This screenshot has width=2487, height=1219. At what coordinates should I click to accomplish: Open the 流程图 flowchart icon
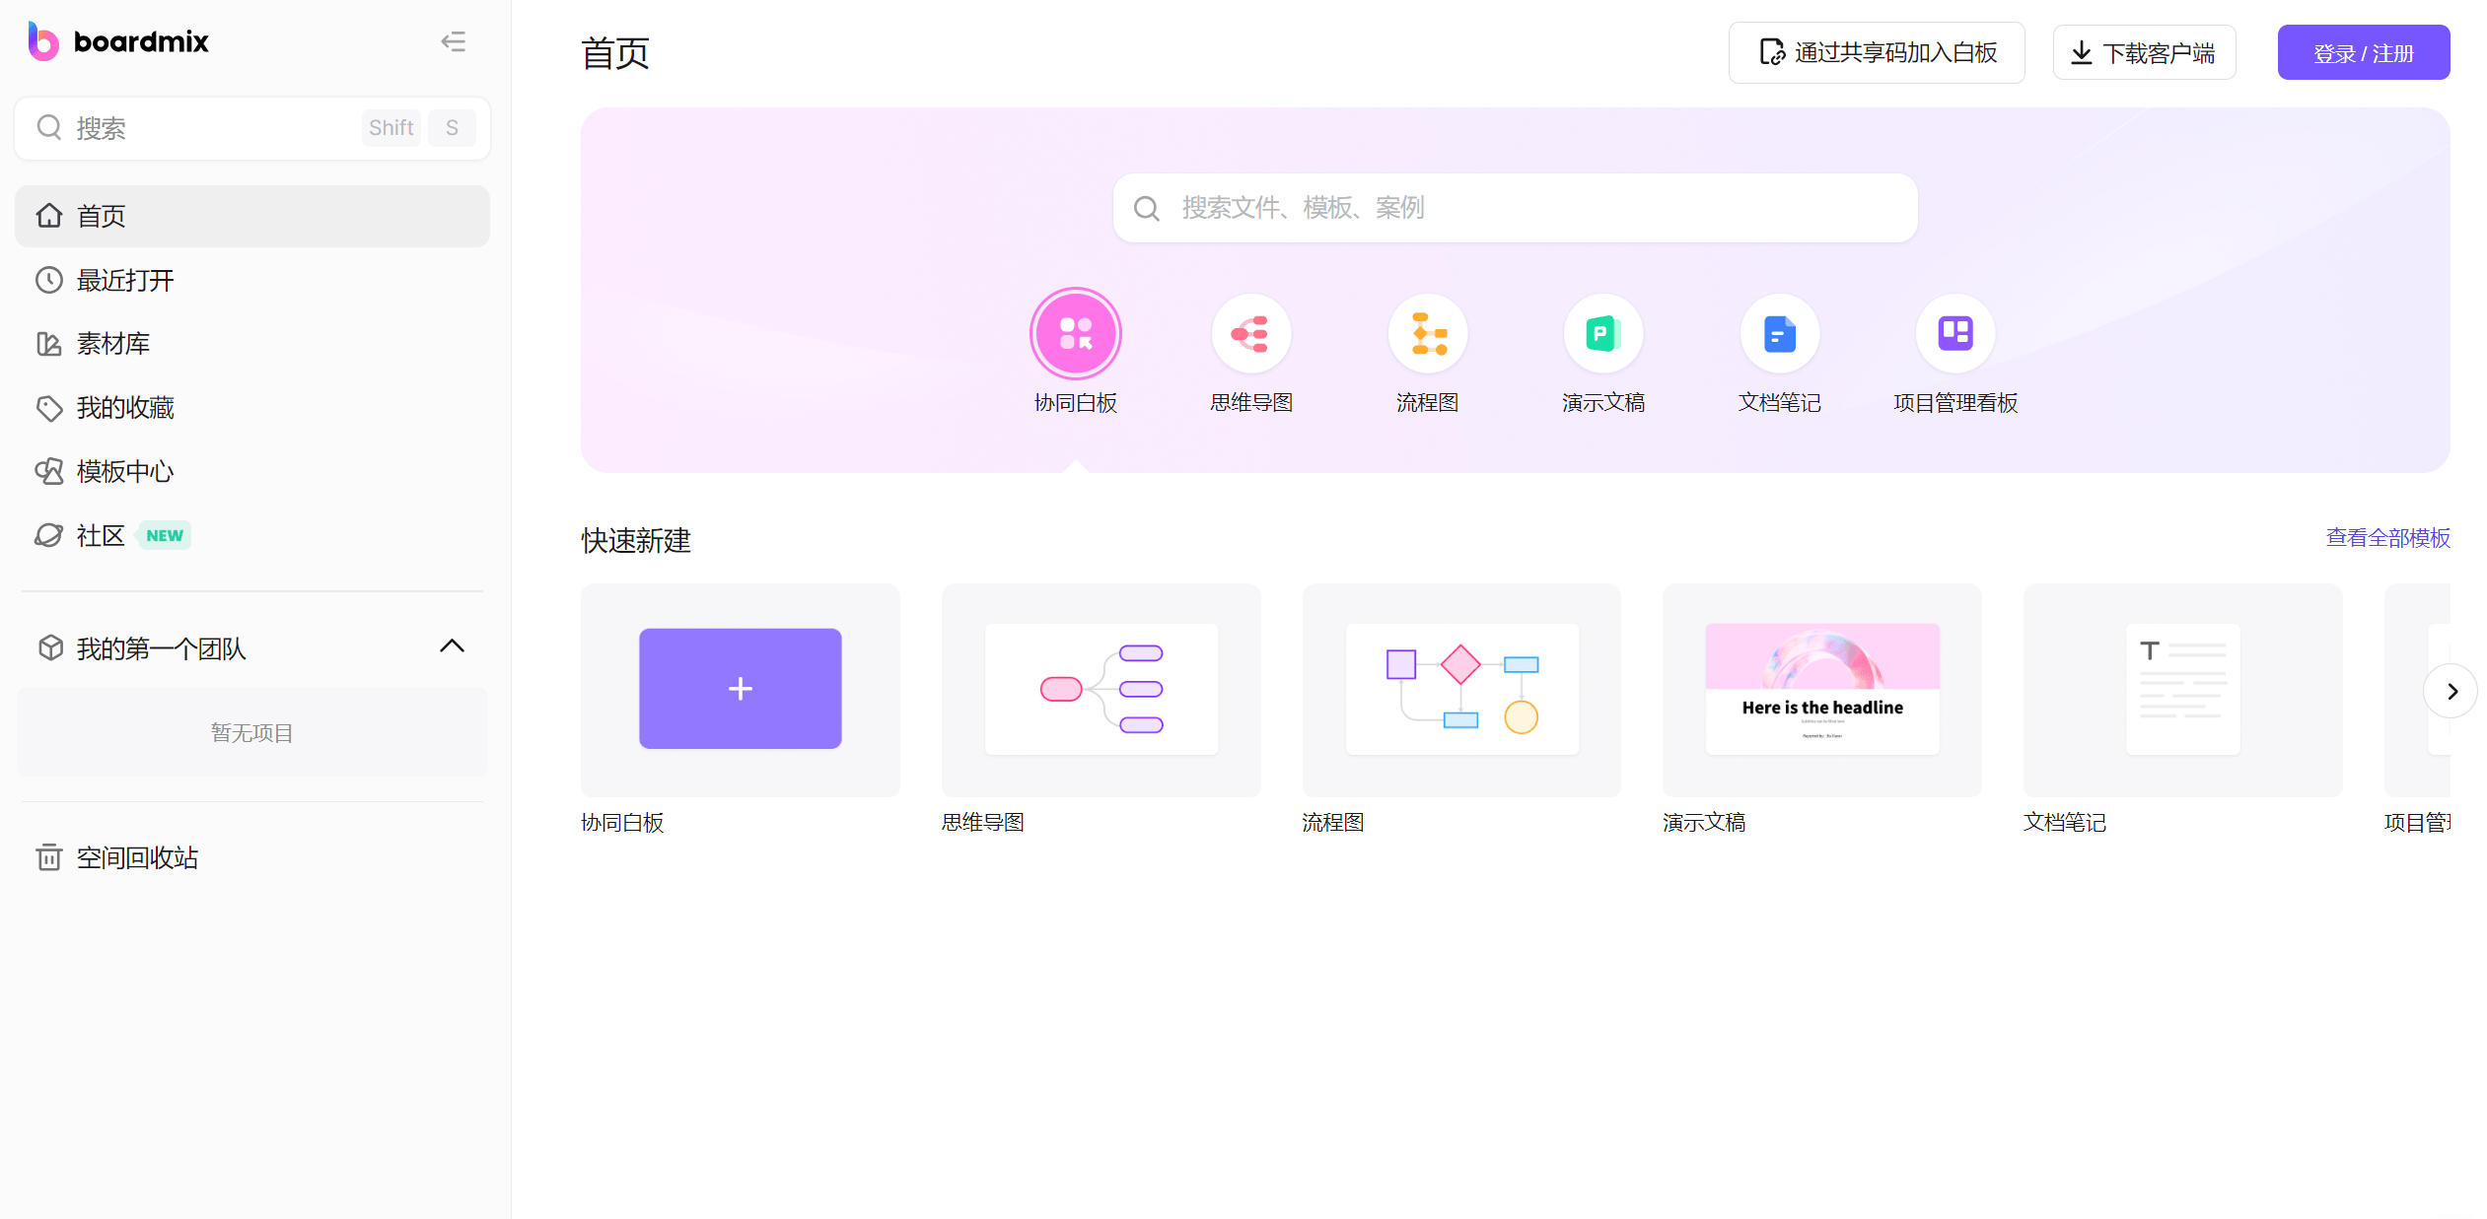(x=1427, y=334)
